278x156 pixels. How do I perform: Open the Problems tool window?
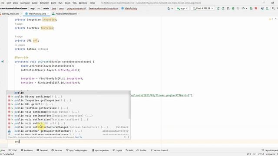point(27,150)
